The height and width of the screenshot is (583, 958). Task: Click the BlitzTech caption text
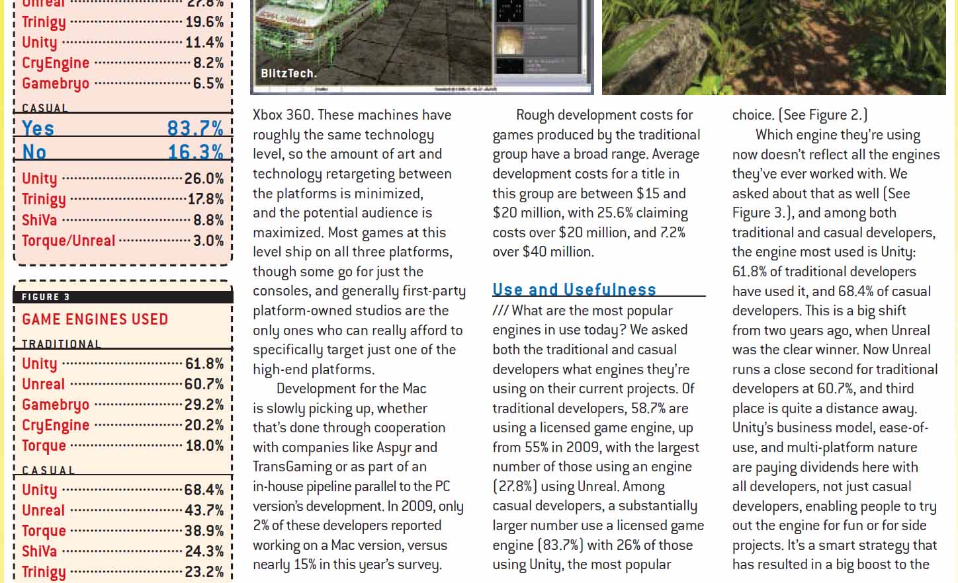[289, 73]
